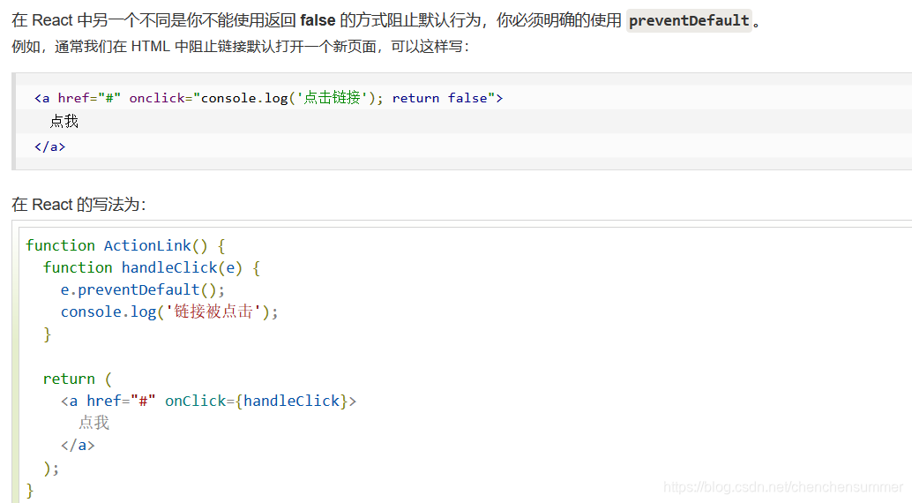
Task: Click the sentence starting 在 React 中另一个不同
Action: (387, 21)
